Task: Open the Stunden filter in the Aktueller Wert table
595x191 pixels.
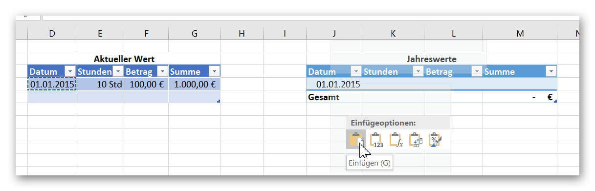Action: pyautogui.click(x=117, y=71)
